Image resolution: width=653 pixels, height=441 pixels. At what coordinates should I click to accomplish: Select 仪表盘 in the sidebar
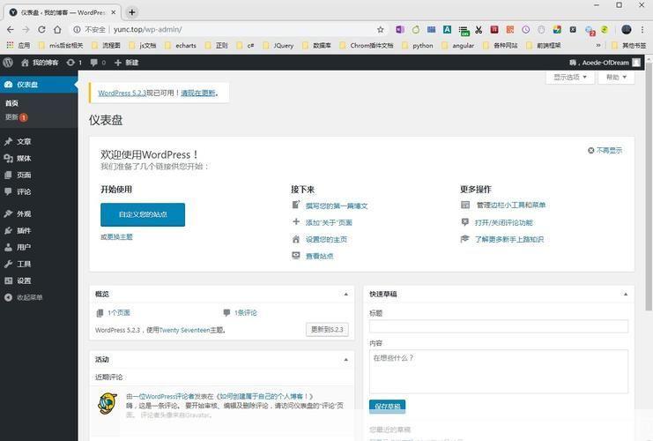38,85
